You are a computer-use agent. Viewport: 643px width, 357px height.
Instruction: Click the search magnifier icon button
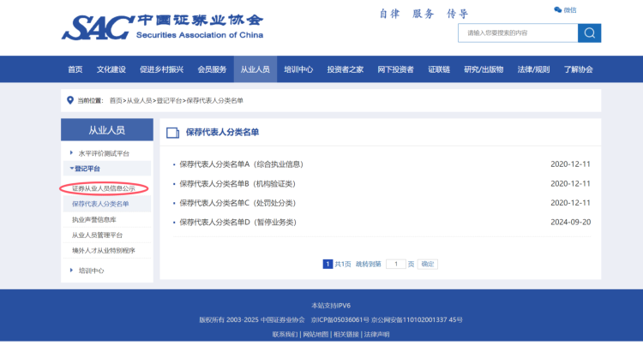[589, 33]
